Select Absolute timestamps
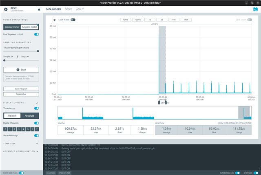The image size is (261, 175). click(29, 116)
